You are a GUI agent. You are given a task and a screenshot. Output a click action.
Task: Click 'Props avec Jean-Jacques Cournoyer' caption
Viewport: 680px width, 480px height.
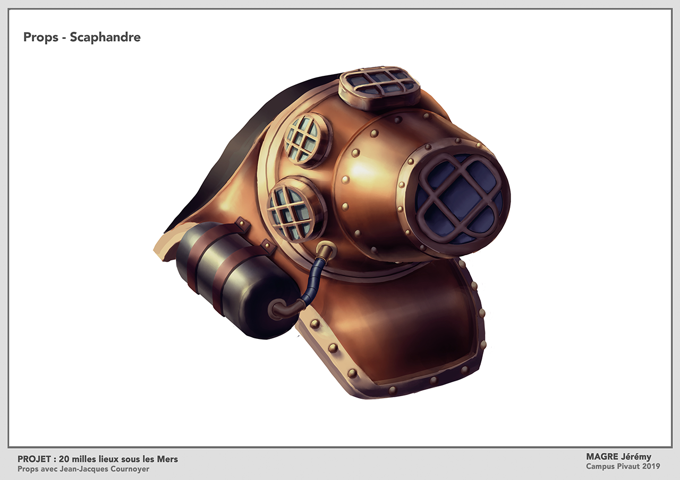83,469
